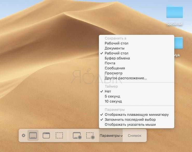Screen dimensions: 192x152
Task: Select the record entire screen icon
Action: click(x=77, y=136)
